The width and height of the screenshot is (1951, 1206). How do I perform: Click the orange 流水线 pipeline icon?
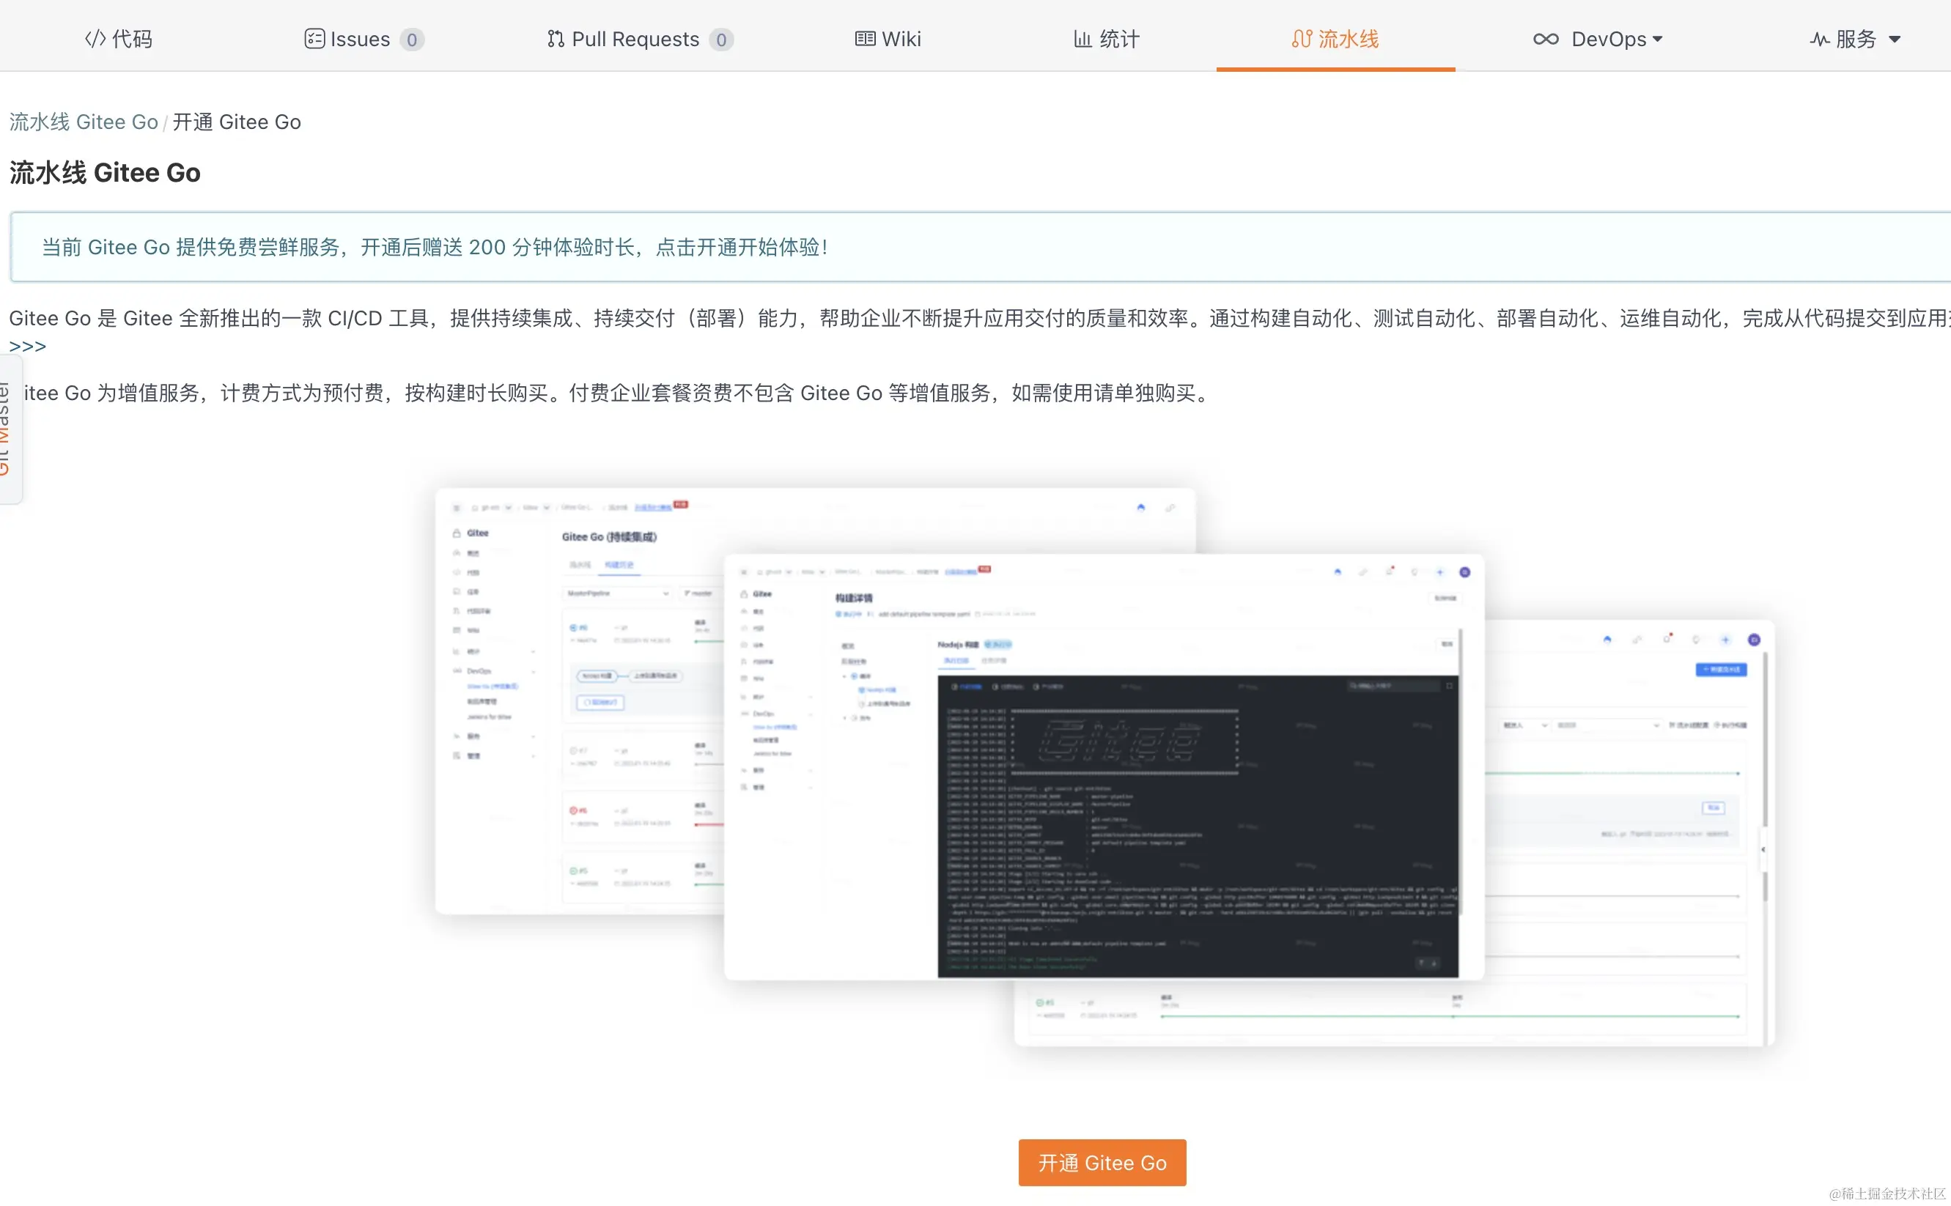1301,38
